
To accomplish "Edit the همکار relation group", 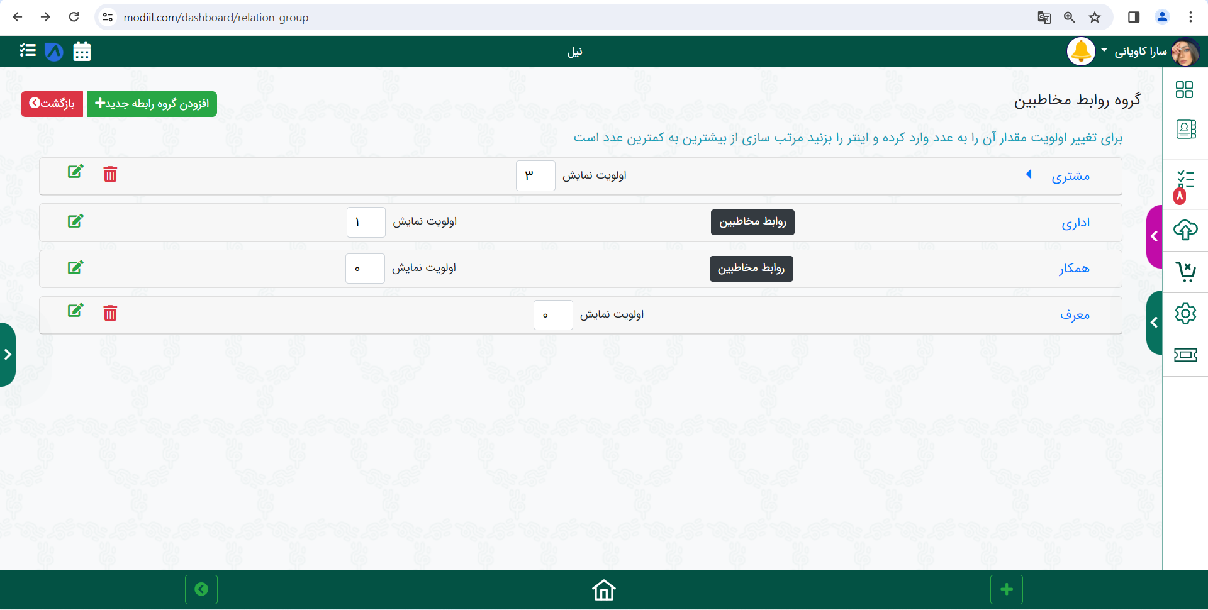I will tap(75, 267).
